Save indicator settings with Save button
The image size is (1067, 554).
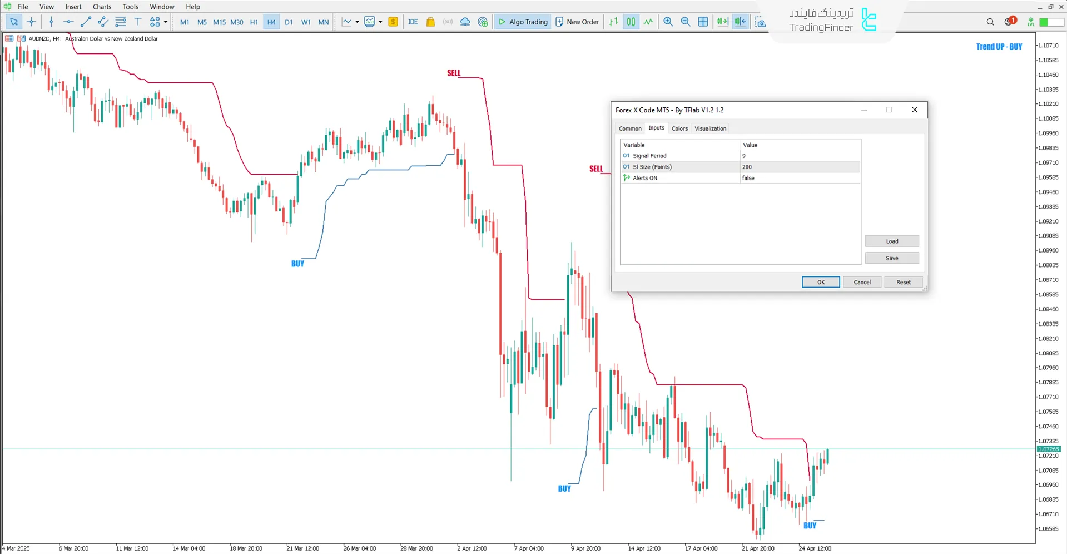click(x=891, y=258)
